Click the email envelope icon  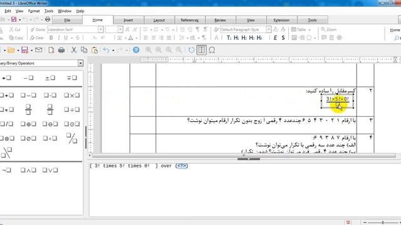click(39, 50)
